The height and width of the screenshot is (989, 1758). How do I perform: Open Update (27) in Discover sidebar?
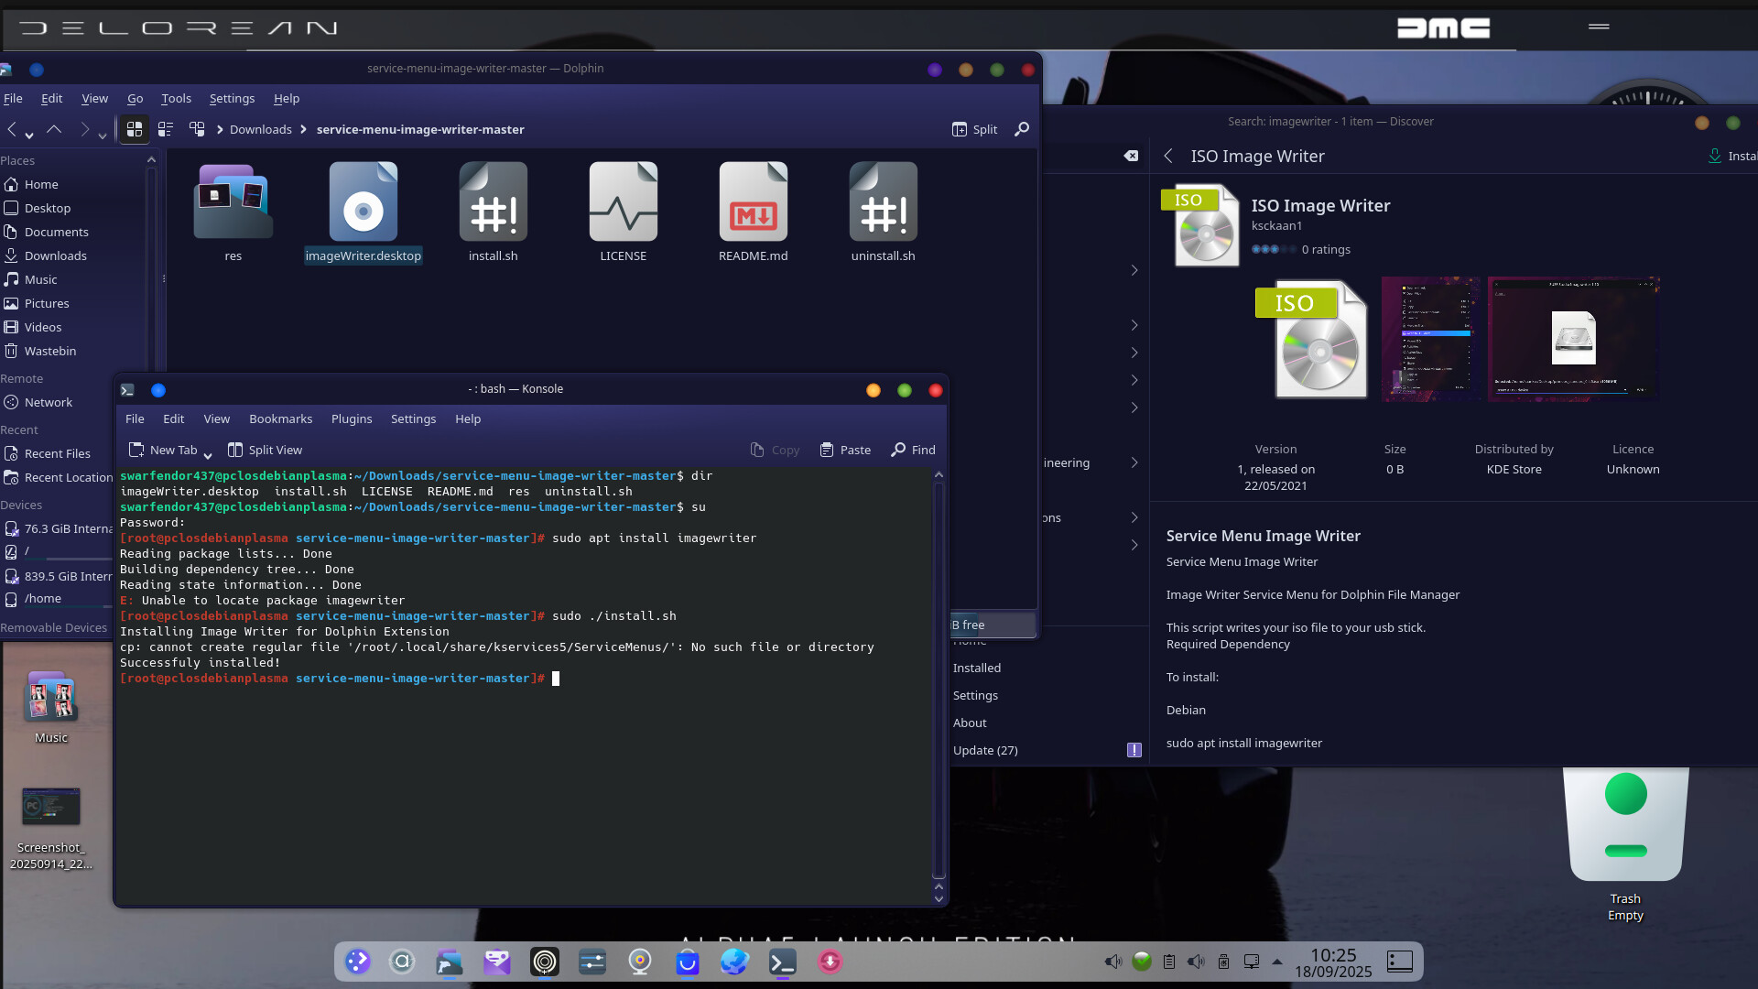(x=985, y=750)
